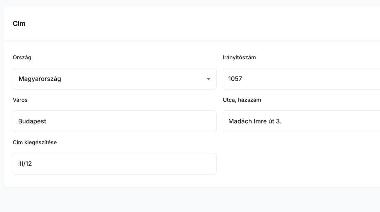Select the Magyarország value in the dropdown
The height and width of the screenshot is (212, 380).
click(x=40, y=79)
